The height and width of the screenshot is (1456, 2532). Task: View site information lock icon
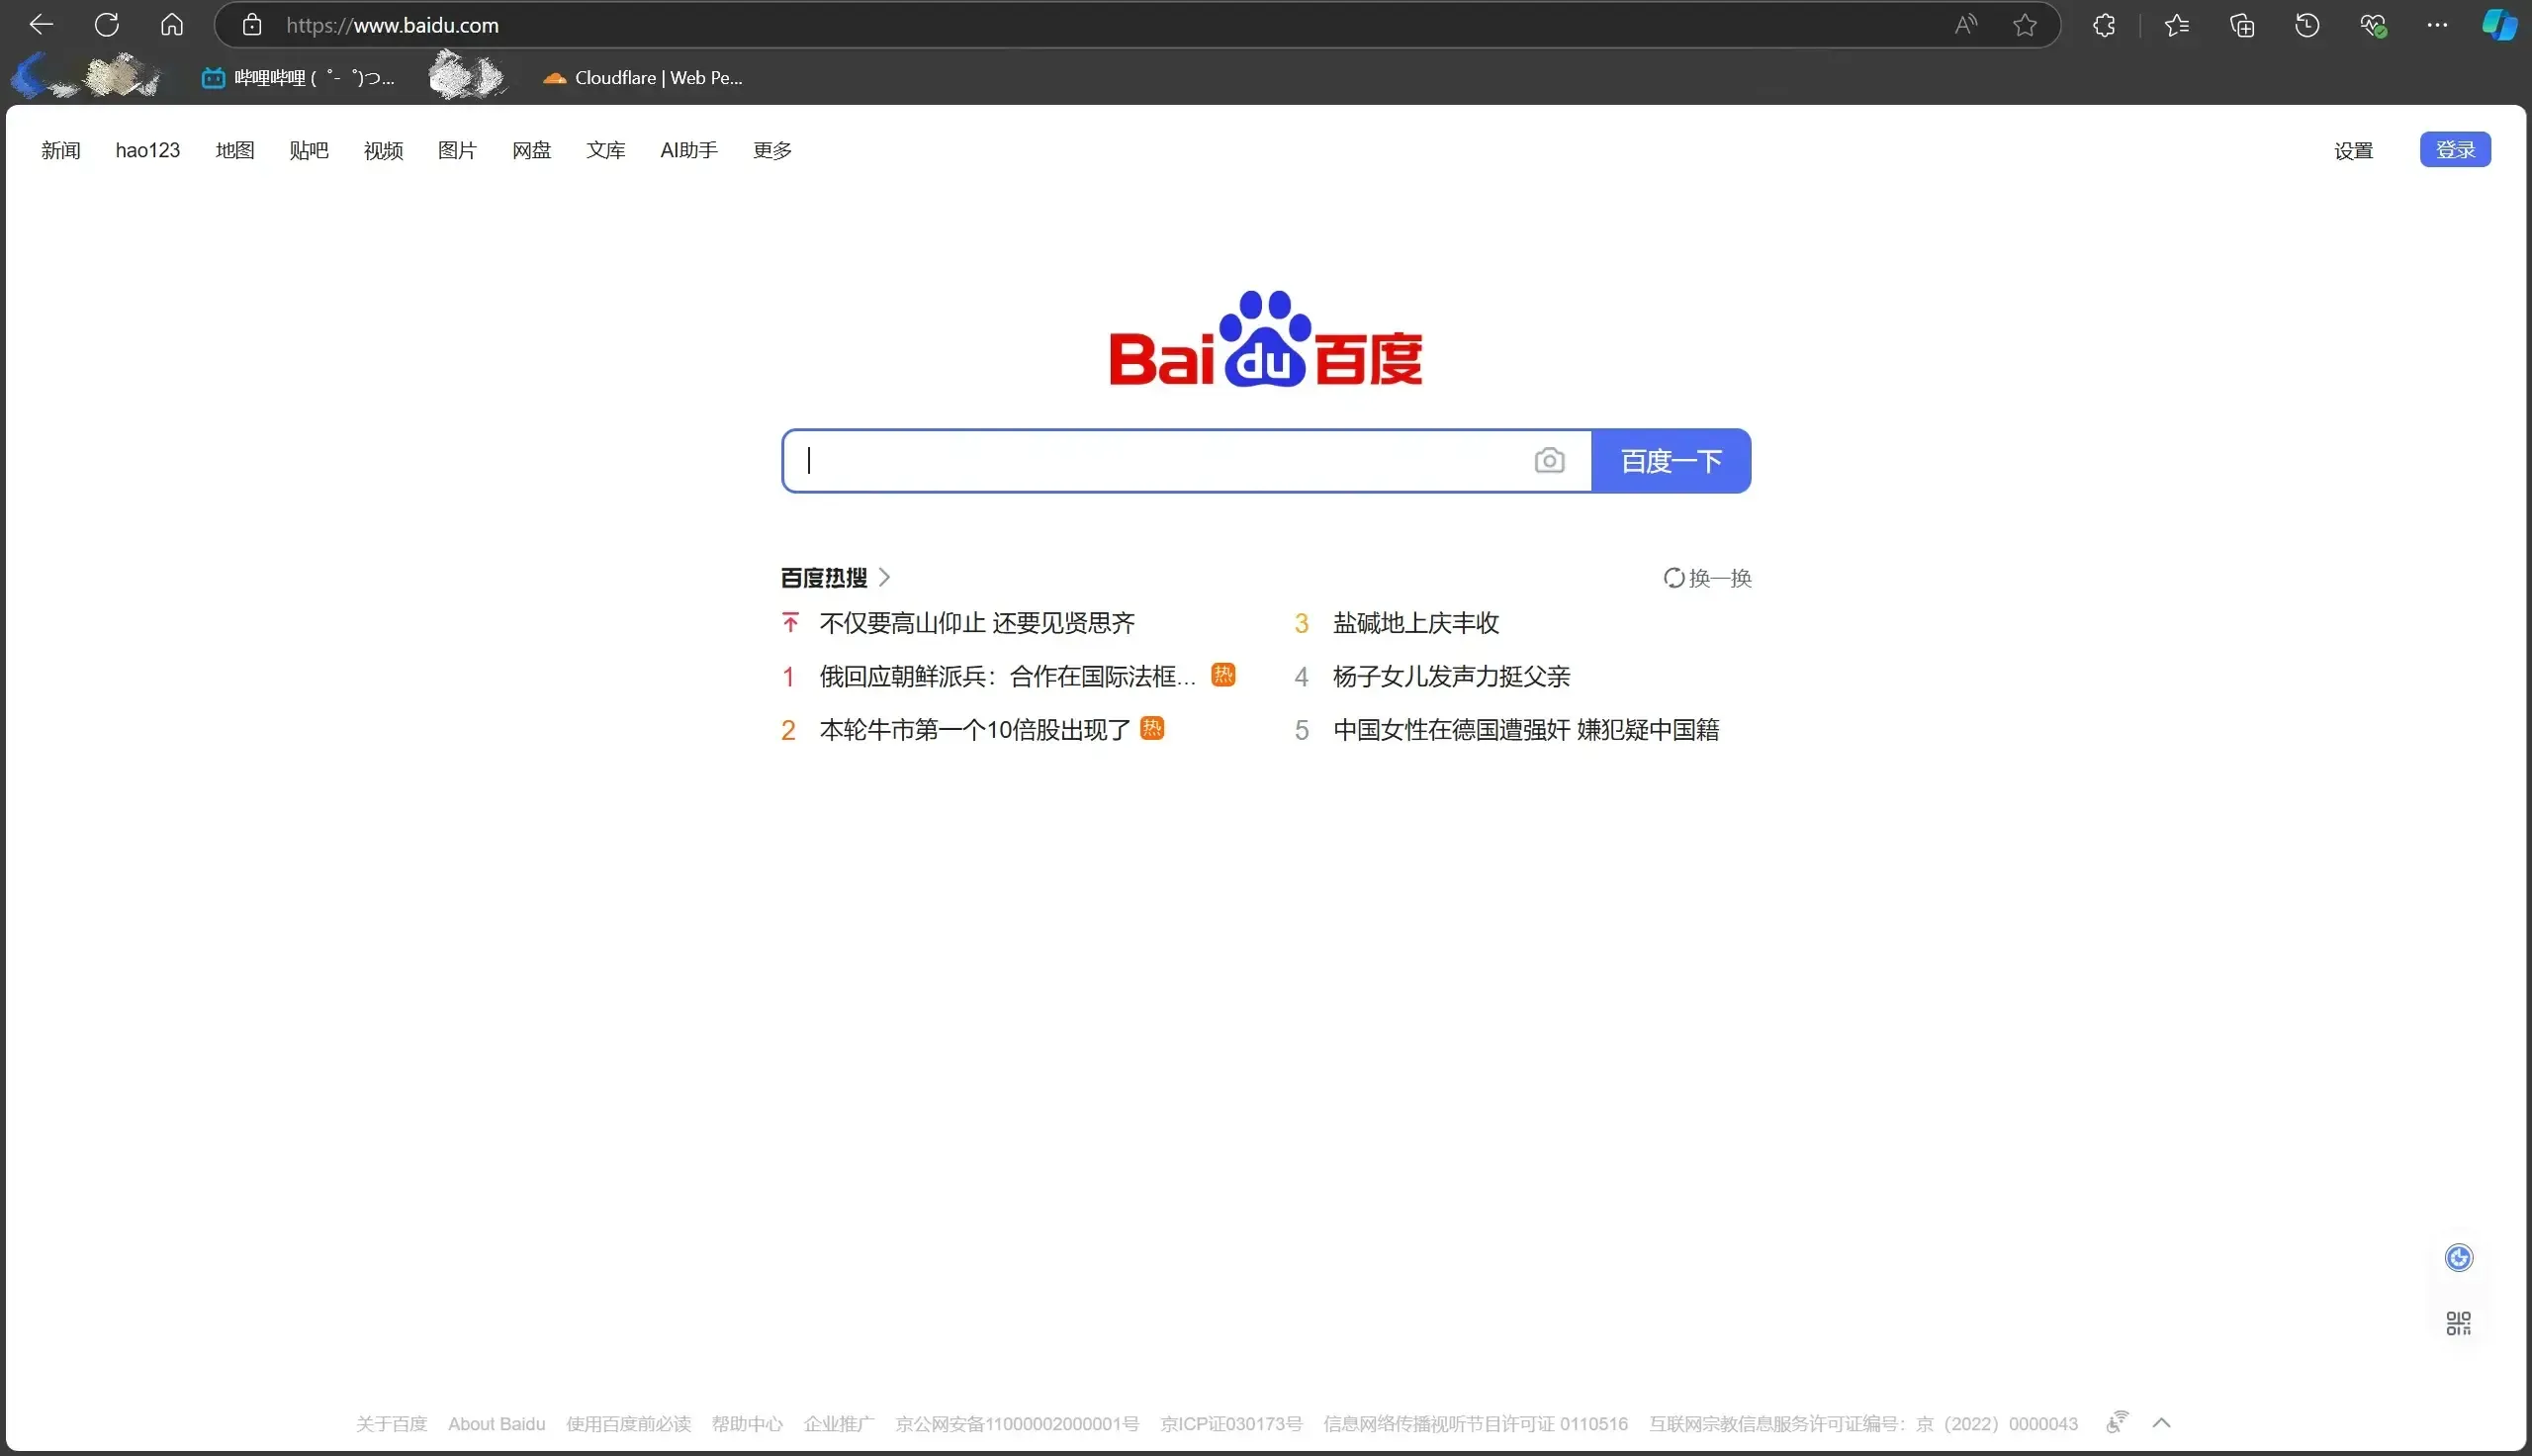(x=252, y=25)
